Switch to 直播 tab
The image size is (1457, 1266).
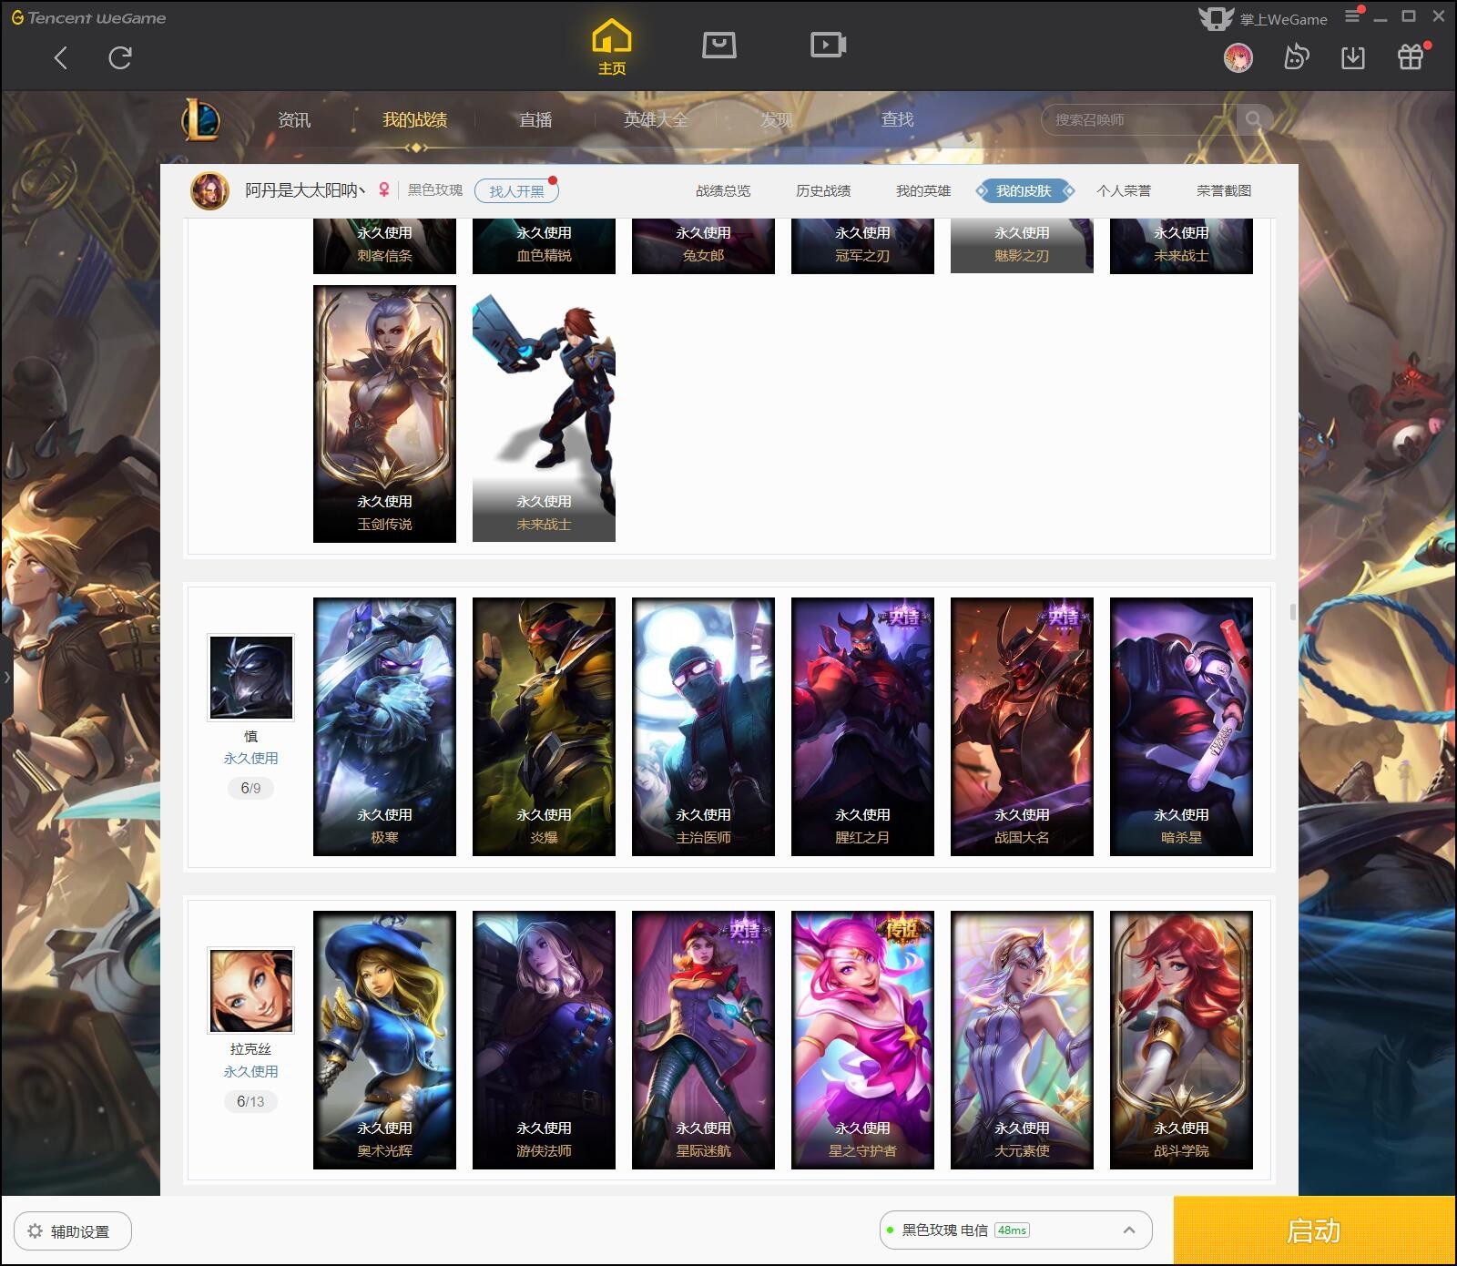(535, 119)
